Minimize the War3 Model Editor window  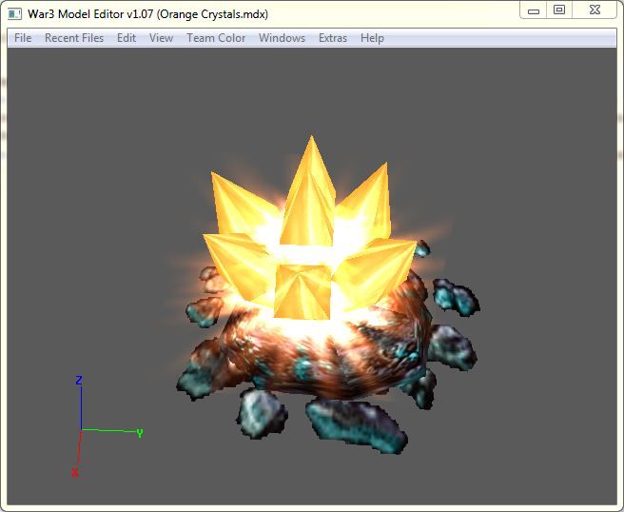534,10
